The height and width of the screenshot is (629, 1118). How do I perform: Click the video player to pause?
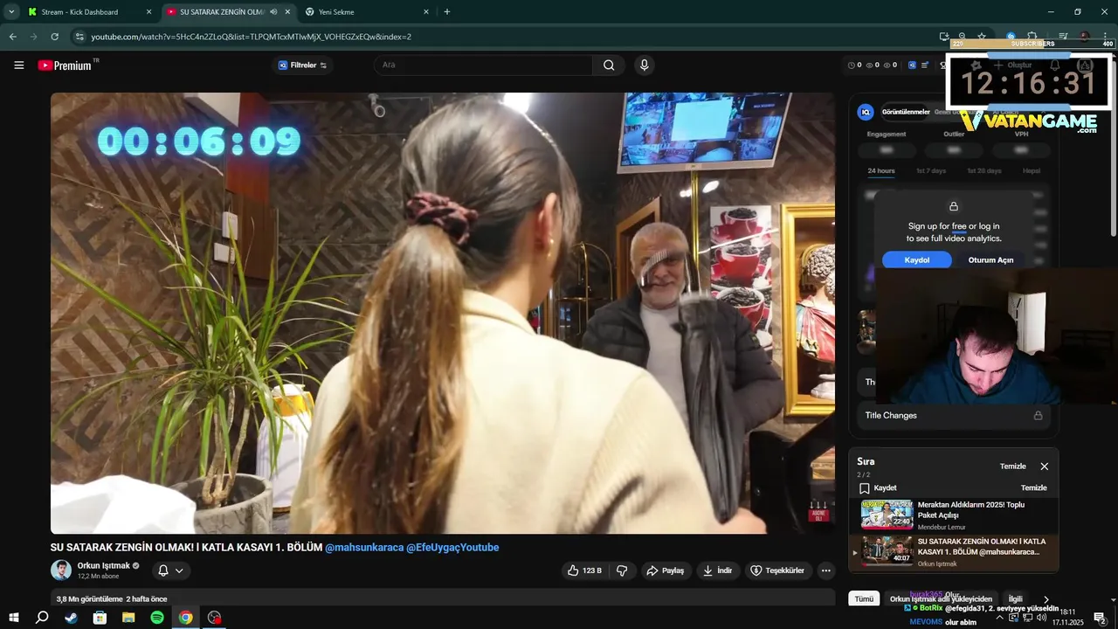(443, 313)
